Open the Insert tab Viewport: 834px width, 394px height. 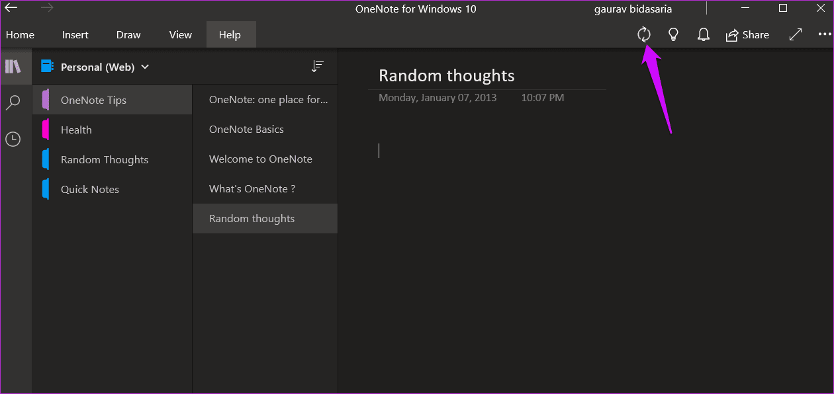pyautogui.click(x=75, y=35)
